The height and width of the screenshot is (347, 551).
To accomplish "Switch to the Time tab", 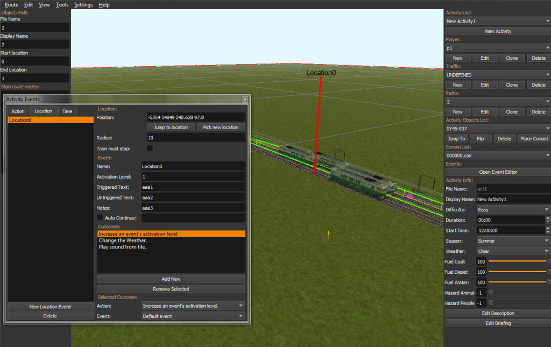I will 67,111.
